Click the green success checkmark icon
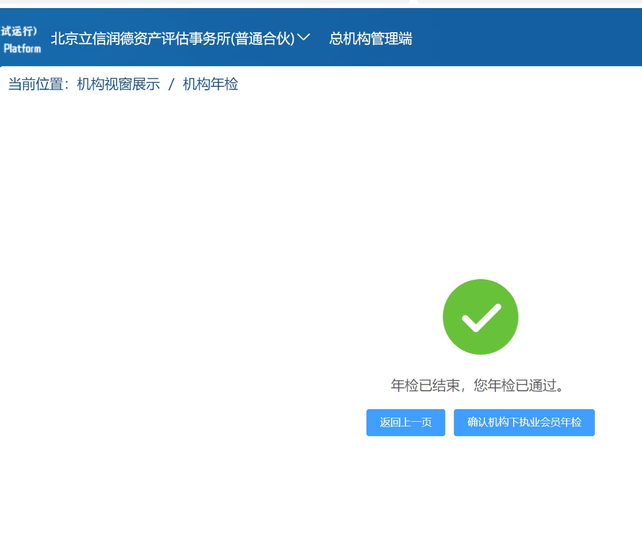The image size is (642, 534). click(480, 317)
